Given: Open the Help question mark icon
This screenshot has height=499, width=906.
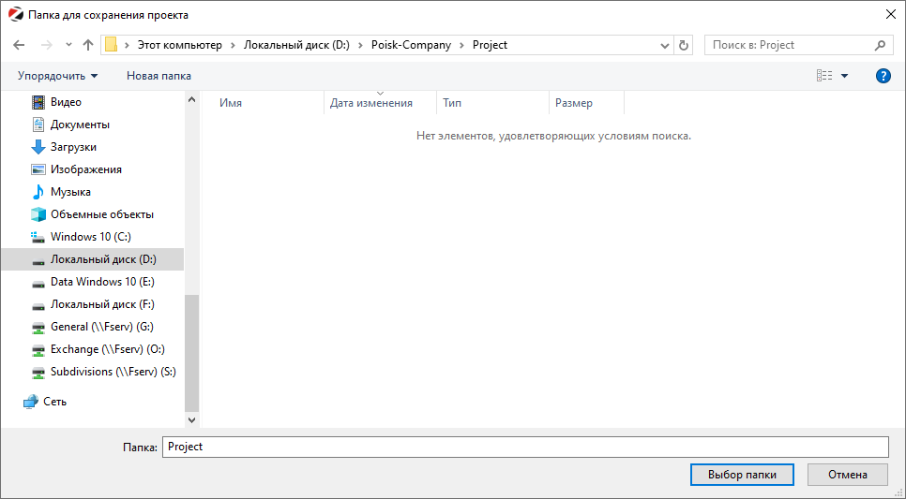Looking at the screenshot, I should (883, 76).
